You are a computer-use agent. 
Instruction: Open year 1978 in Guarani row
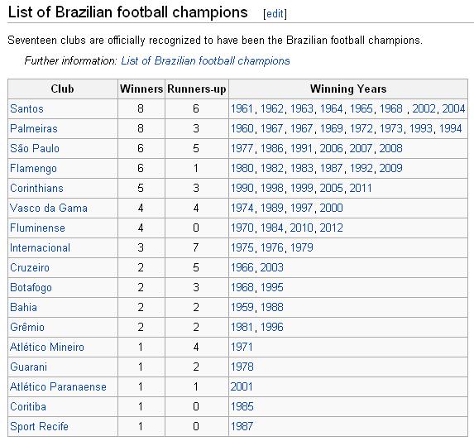click(242, 367)
